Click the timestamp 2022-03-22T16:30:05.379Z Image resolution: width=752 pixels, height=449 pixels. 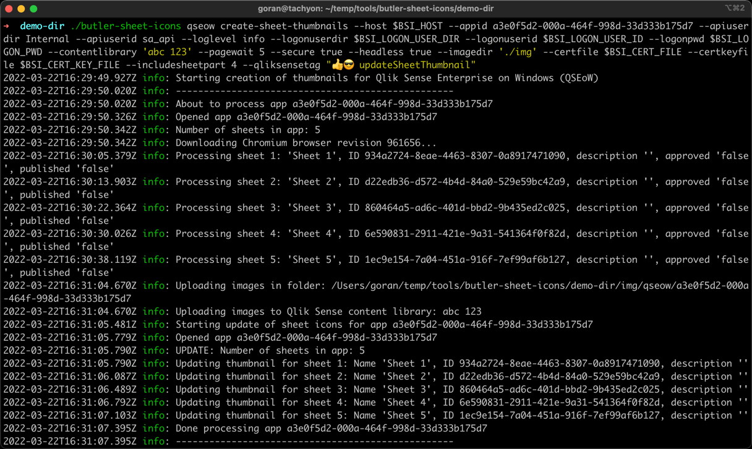pos(70,156)
